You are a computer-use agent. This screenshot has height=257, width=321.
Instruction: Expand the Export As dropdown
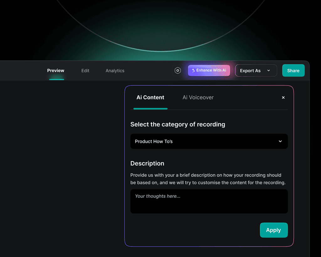256,71
